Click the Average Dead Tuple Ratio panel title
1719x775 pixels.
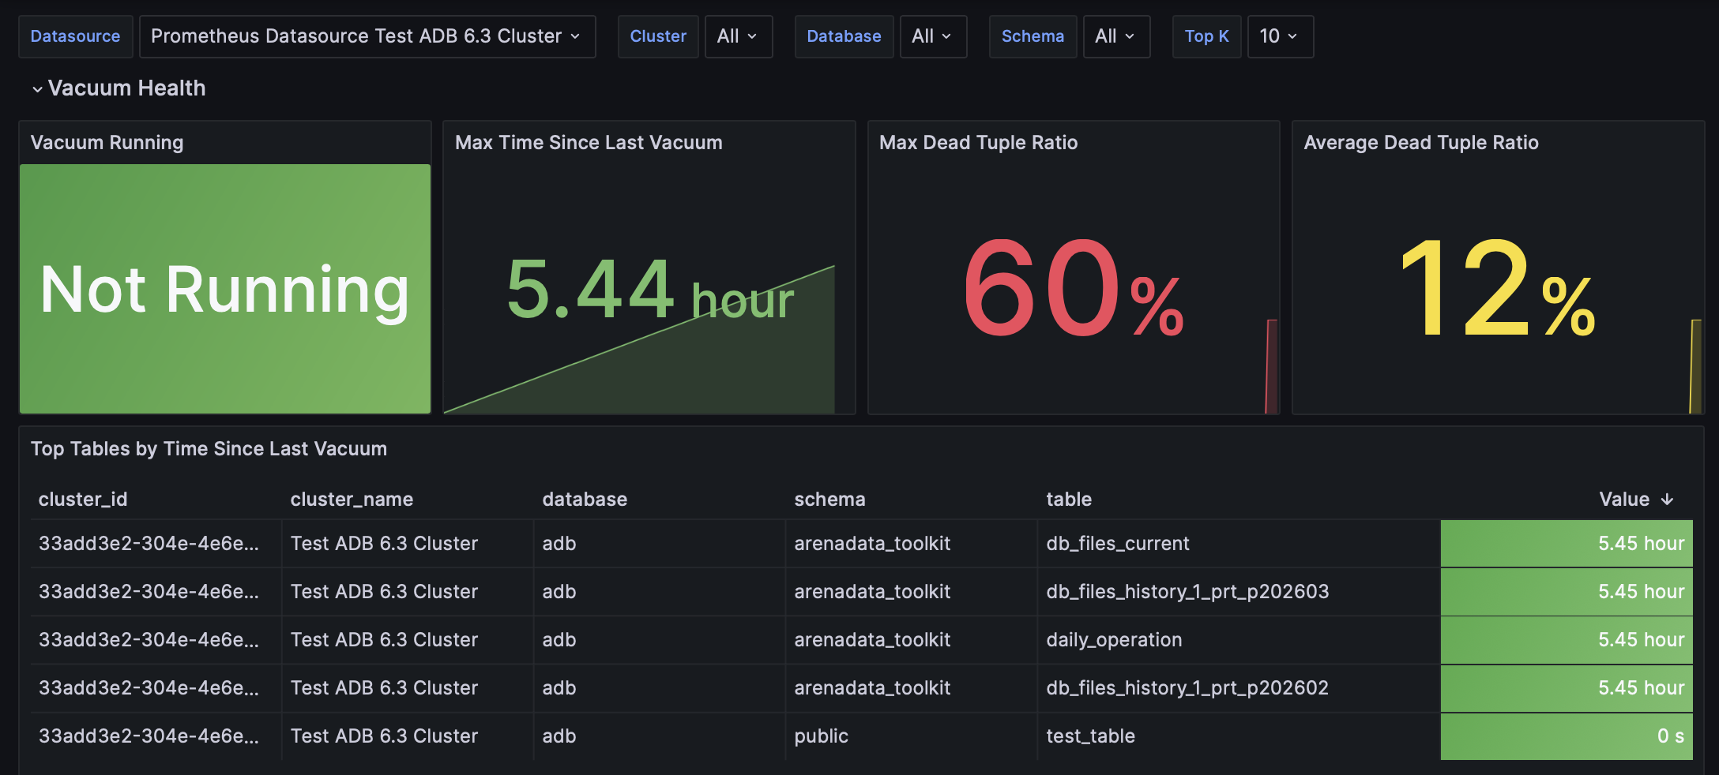[1420, 143]
